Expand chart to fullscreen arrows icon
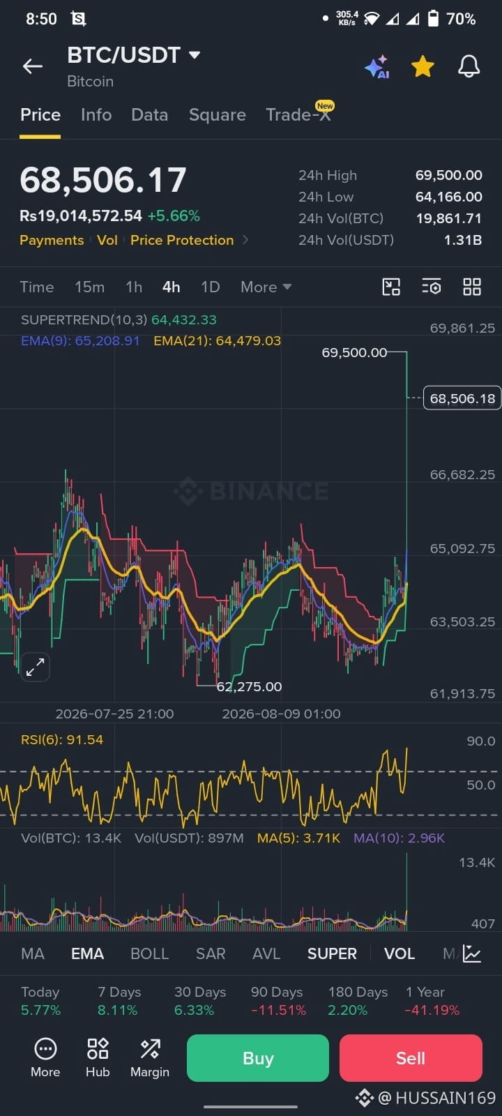The height and width of the screenshot is (1116, 502). (x=35, y=667)
